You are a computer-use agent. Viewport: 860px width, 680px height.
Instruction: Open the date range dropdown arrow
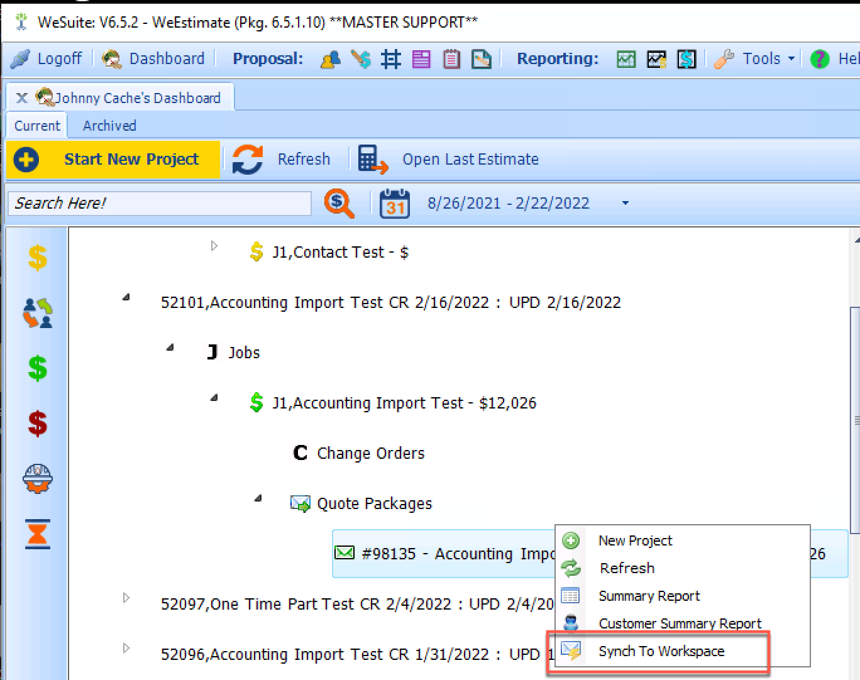625,203
